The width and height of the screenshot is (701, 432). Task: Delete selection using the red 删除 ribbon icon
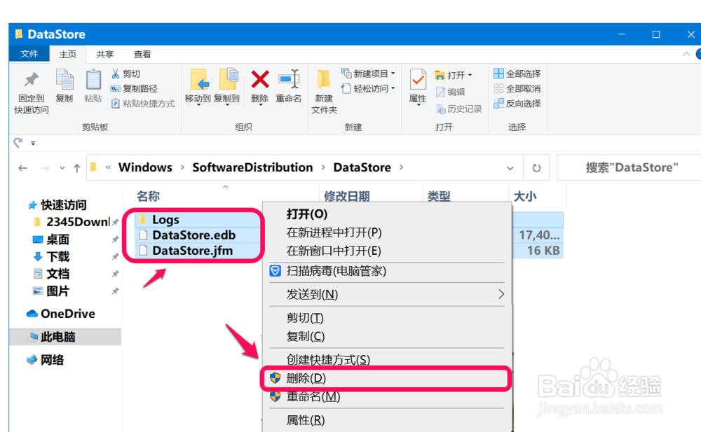pos(259,84)
